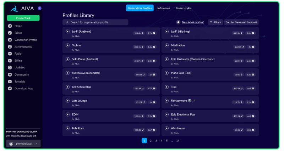Open the Editor sidebar icon
This screenshot has width=284, height=151.
pyautogui.click(x=10, y=33)
